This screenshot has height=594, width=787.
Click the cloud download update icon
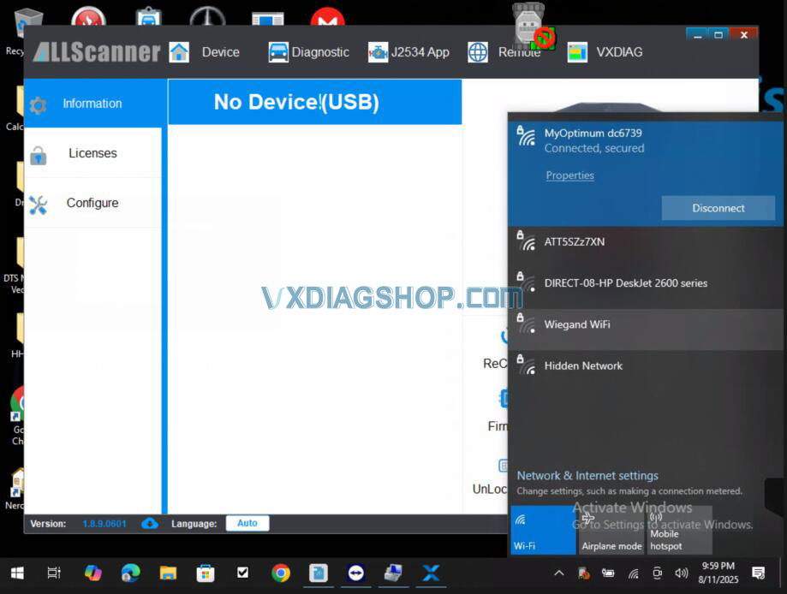(x=150, y=523)
